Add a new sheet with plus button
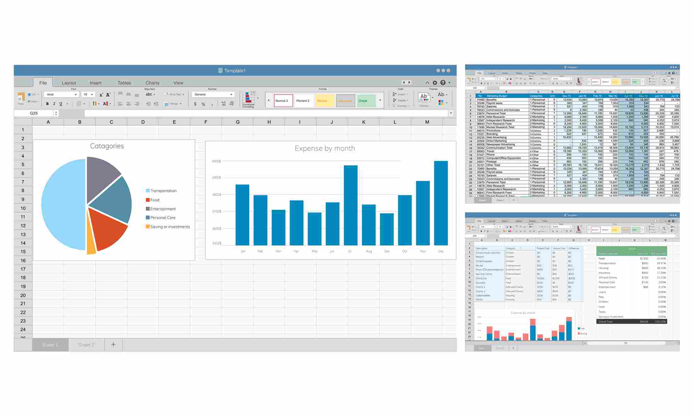The image size is (694, 416). tap(113, 344)
